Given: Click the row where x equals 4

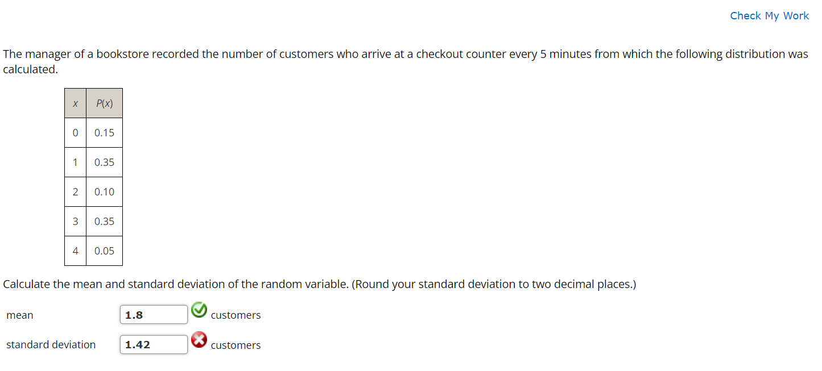Looking at the screenshot, I should (x=75, y=251).
